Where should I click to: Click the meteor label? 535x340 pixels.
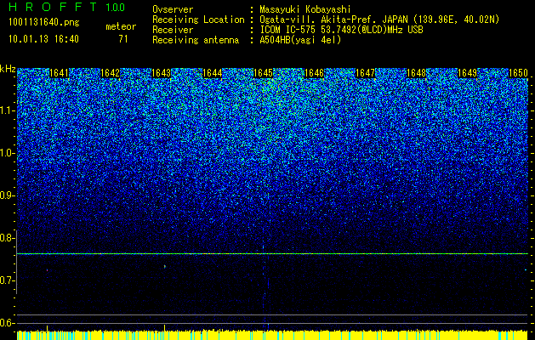121,26
